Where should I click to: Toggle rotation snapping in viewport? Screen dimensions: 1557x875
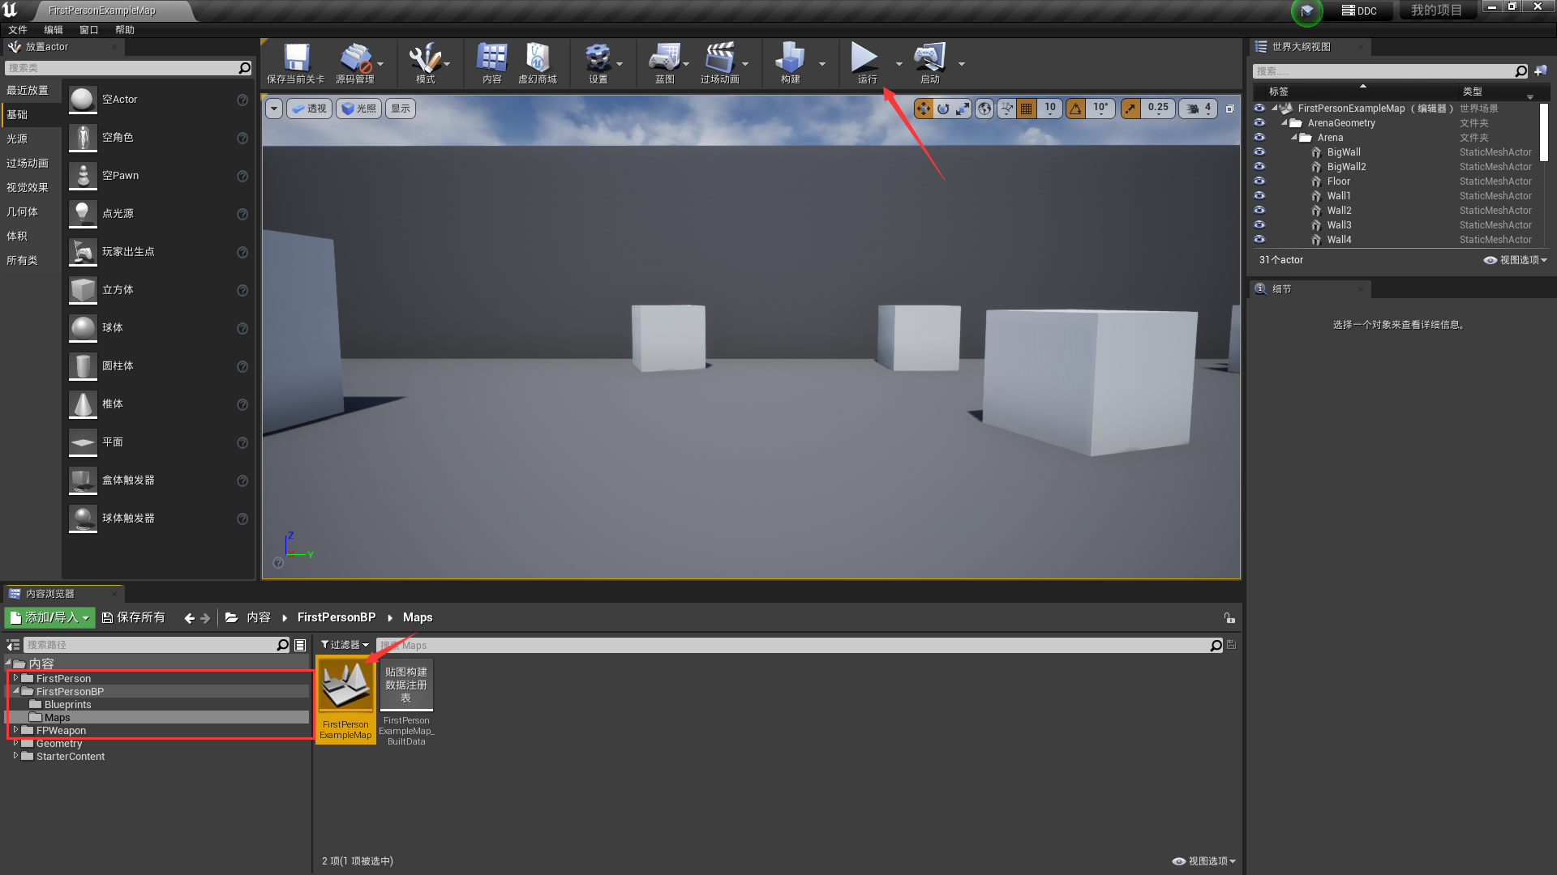(1076, 109)
